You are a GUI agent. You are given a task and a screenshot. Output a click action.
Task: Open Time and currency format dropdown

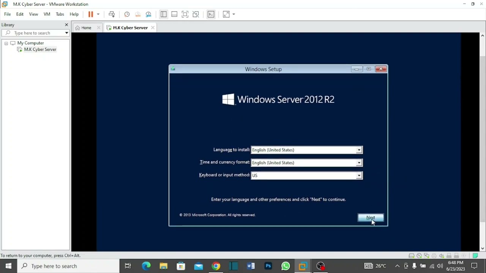point(359,163)
